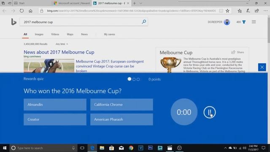Click the Bing logo icon

(13, 22)
